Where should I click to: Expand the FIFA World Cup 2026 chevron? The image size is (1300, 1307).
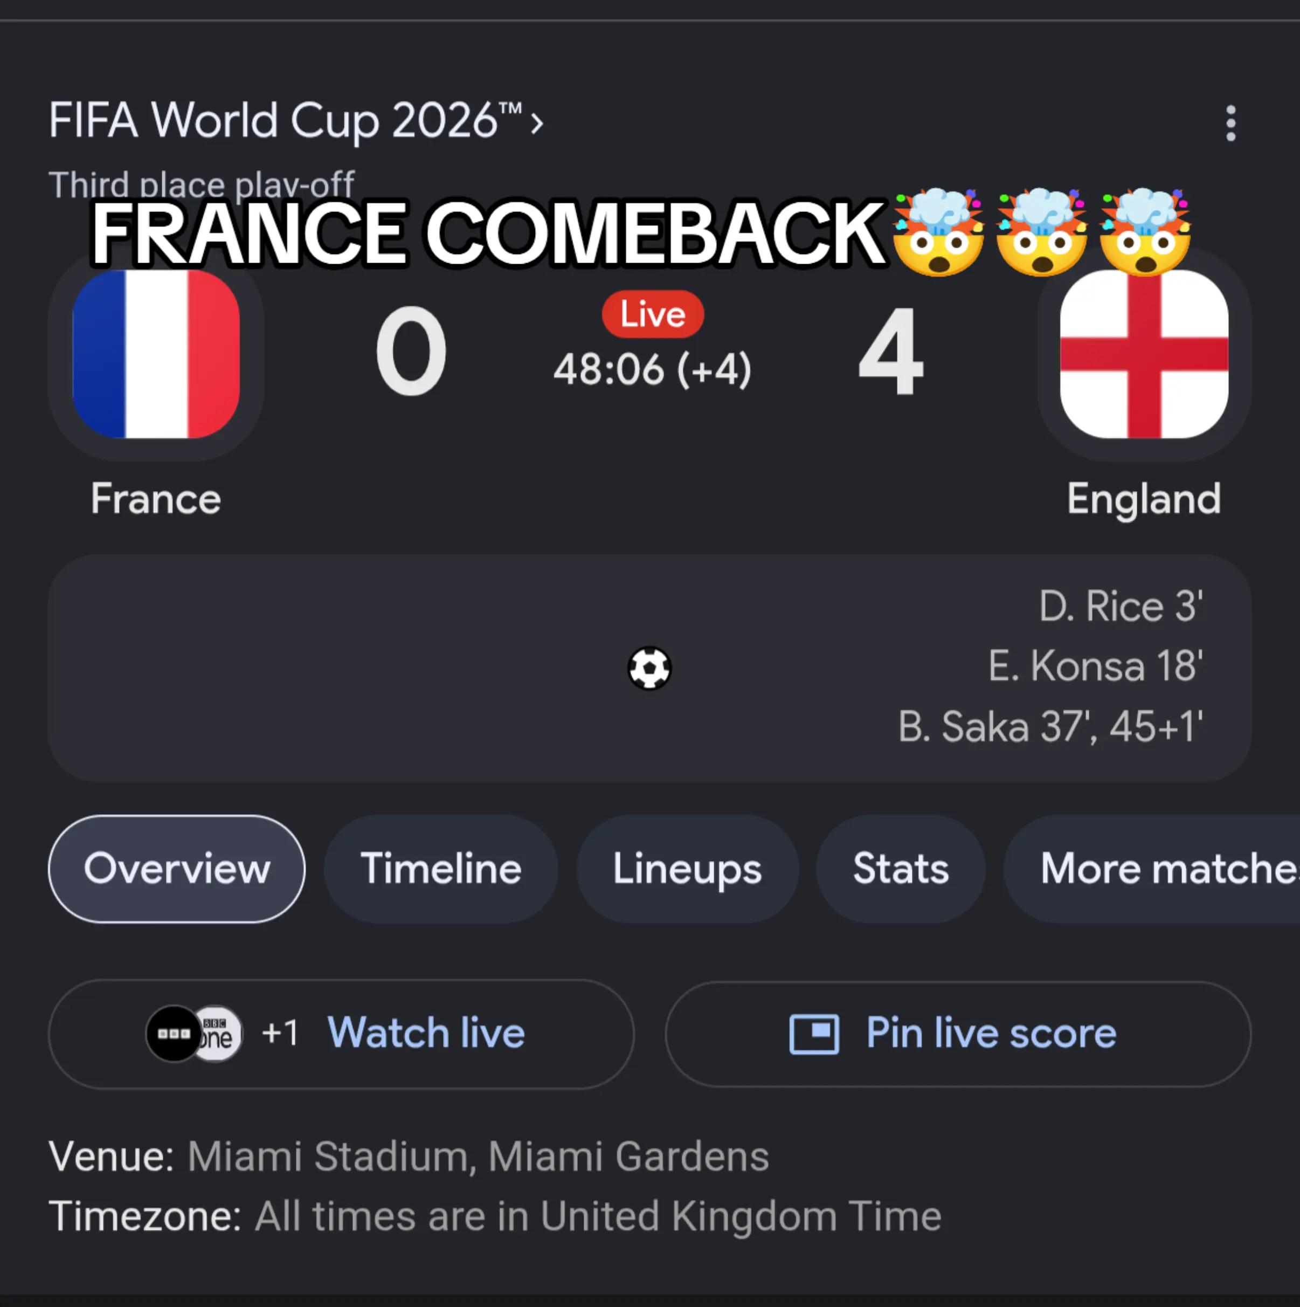(537, 123)
